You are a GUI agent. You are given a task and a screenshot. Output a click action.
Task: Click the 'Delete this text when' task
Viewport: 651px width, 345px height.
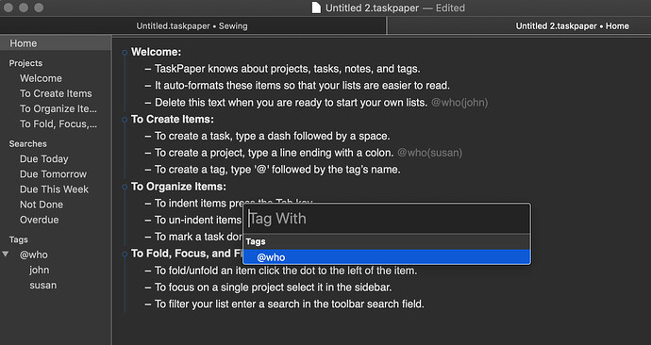pos(291,103)
